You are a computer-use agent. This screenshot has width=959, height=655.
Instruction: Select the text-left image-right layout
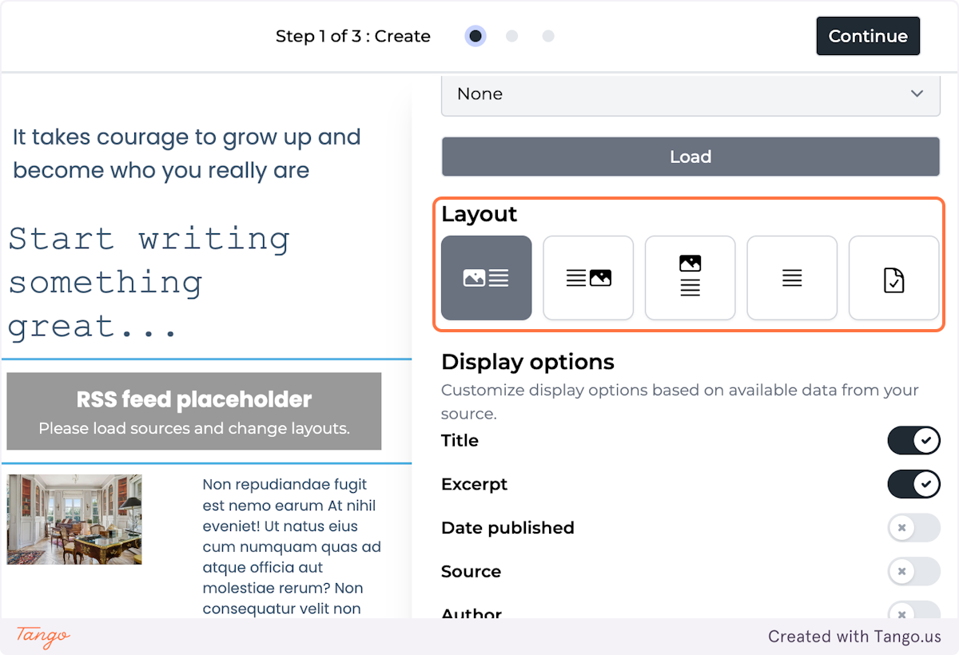pos(588,278)
